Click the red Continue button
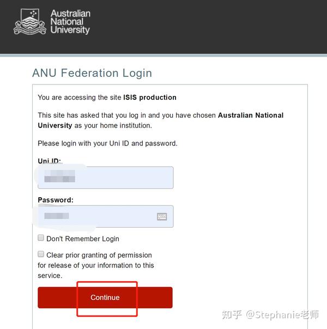327x329 pixels. click(x=105, y=297)
